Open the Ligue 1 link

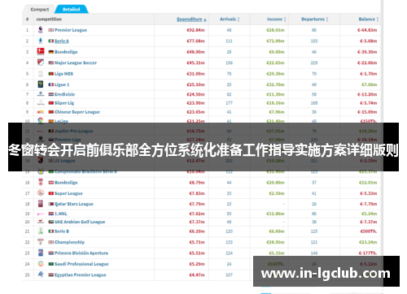click(x=62, y=84)
